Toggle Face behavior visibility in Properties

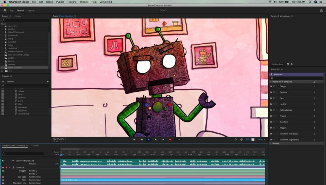pos(271,98)
